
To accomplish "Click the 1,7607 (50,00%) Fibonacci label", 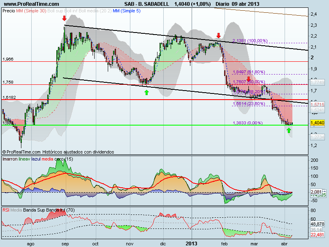I will pos(249,82).
